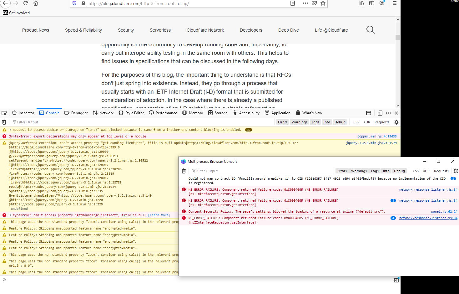Screen dimensions: 459x294
Task: Open the Network tab
Action: coord(103,113)
